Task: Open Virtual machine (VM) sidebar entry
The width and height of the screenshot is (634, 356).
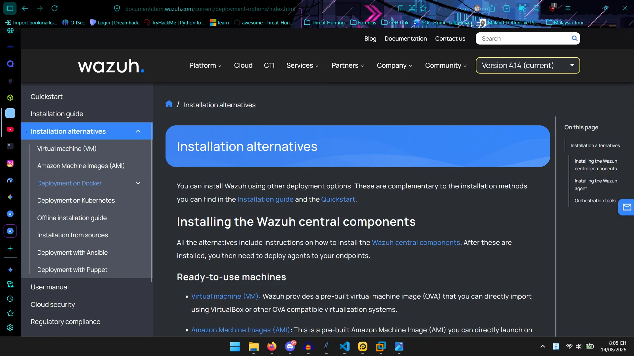Action: (67, 148)
